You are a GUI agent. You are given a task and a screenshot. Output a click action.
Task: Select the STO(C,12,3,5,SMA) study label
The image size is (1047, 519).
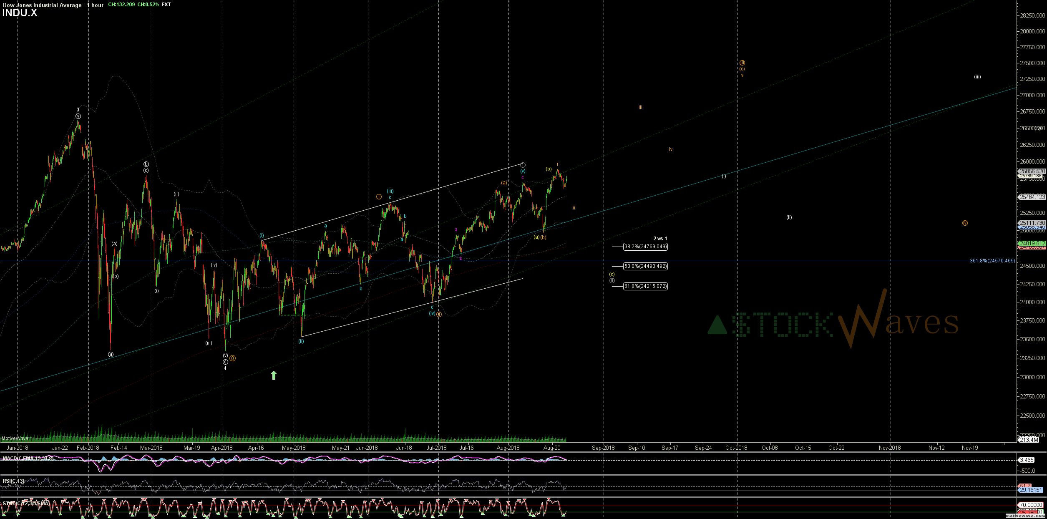(26, 504)
